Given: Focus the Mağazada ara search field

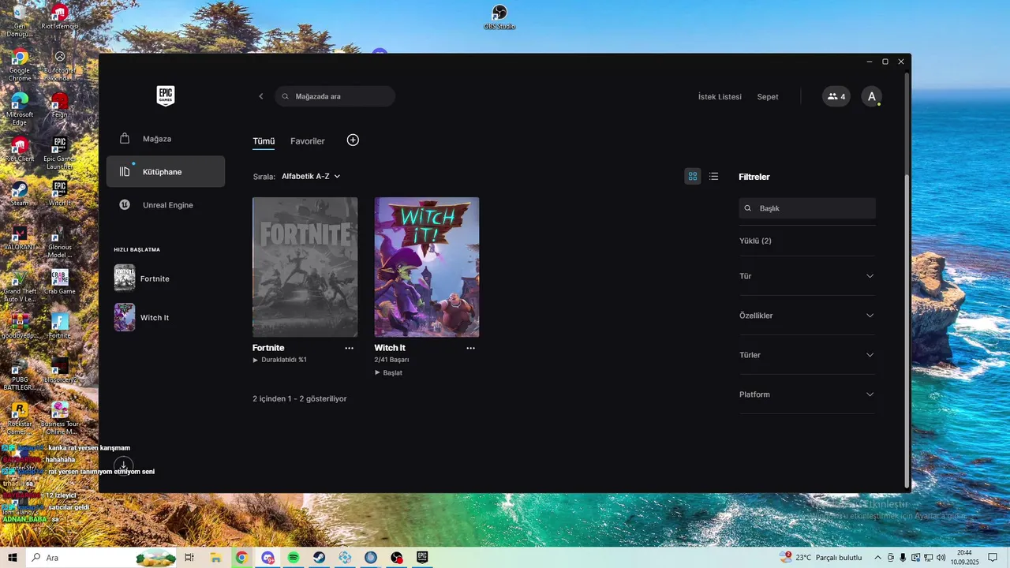Looking at the screenshot, I should pyautogui.click(x=335, y=96).
